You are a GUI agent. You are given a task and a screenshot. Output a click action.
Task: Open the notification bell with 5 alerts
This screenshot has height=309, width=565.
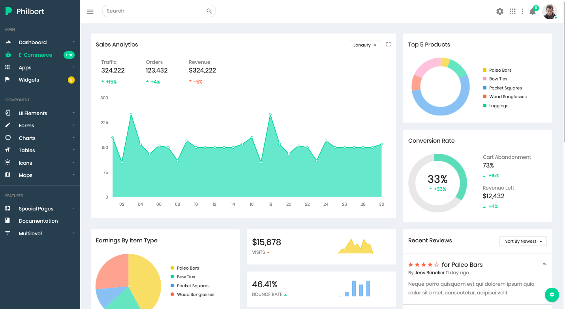pyautogui.click(x=532, y=11)
